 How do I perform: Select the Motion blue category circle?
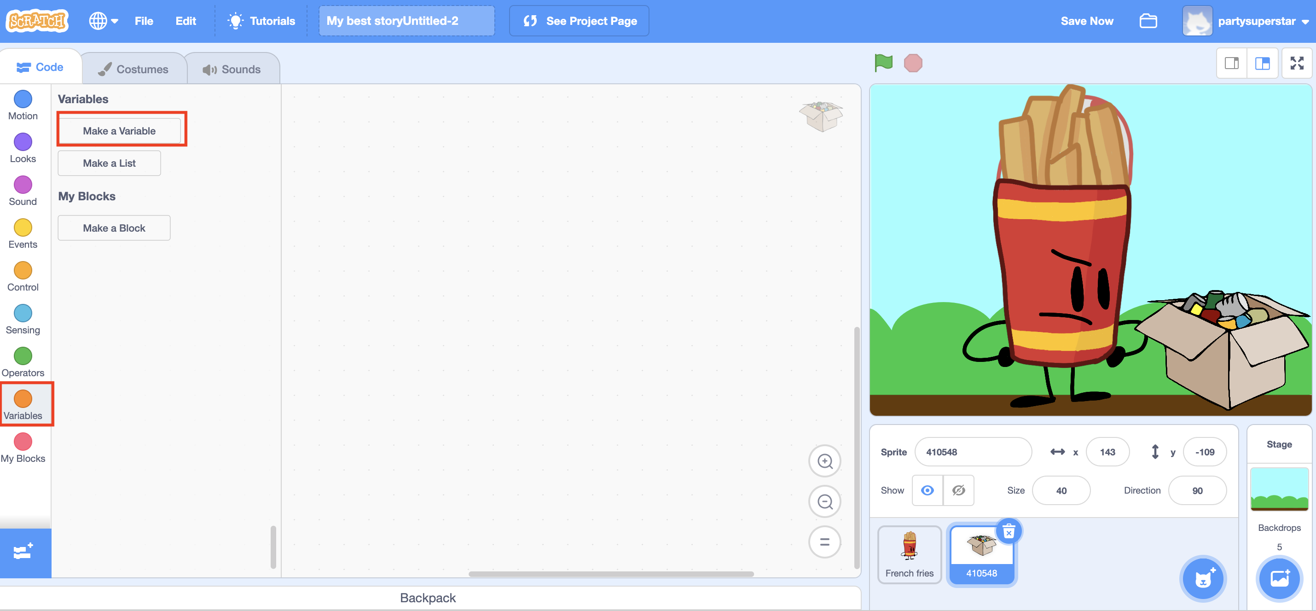click(x=23, y=99)
